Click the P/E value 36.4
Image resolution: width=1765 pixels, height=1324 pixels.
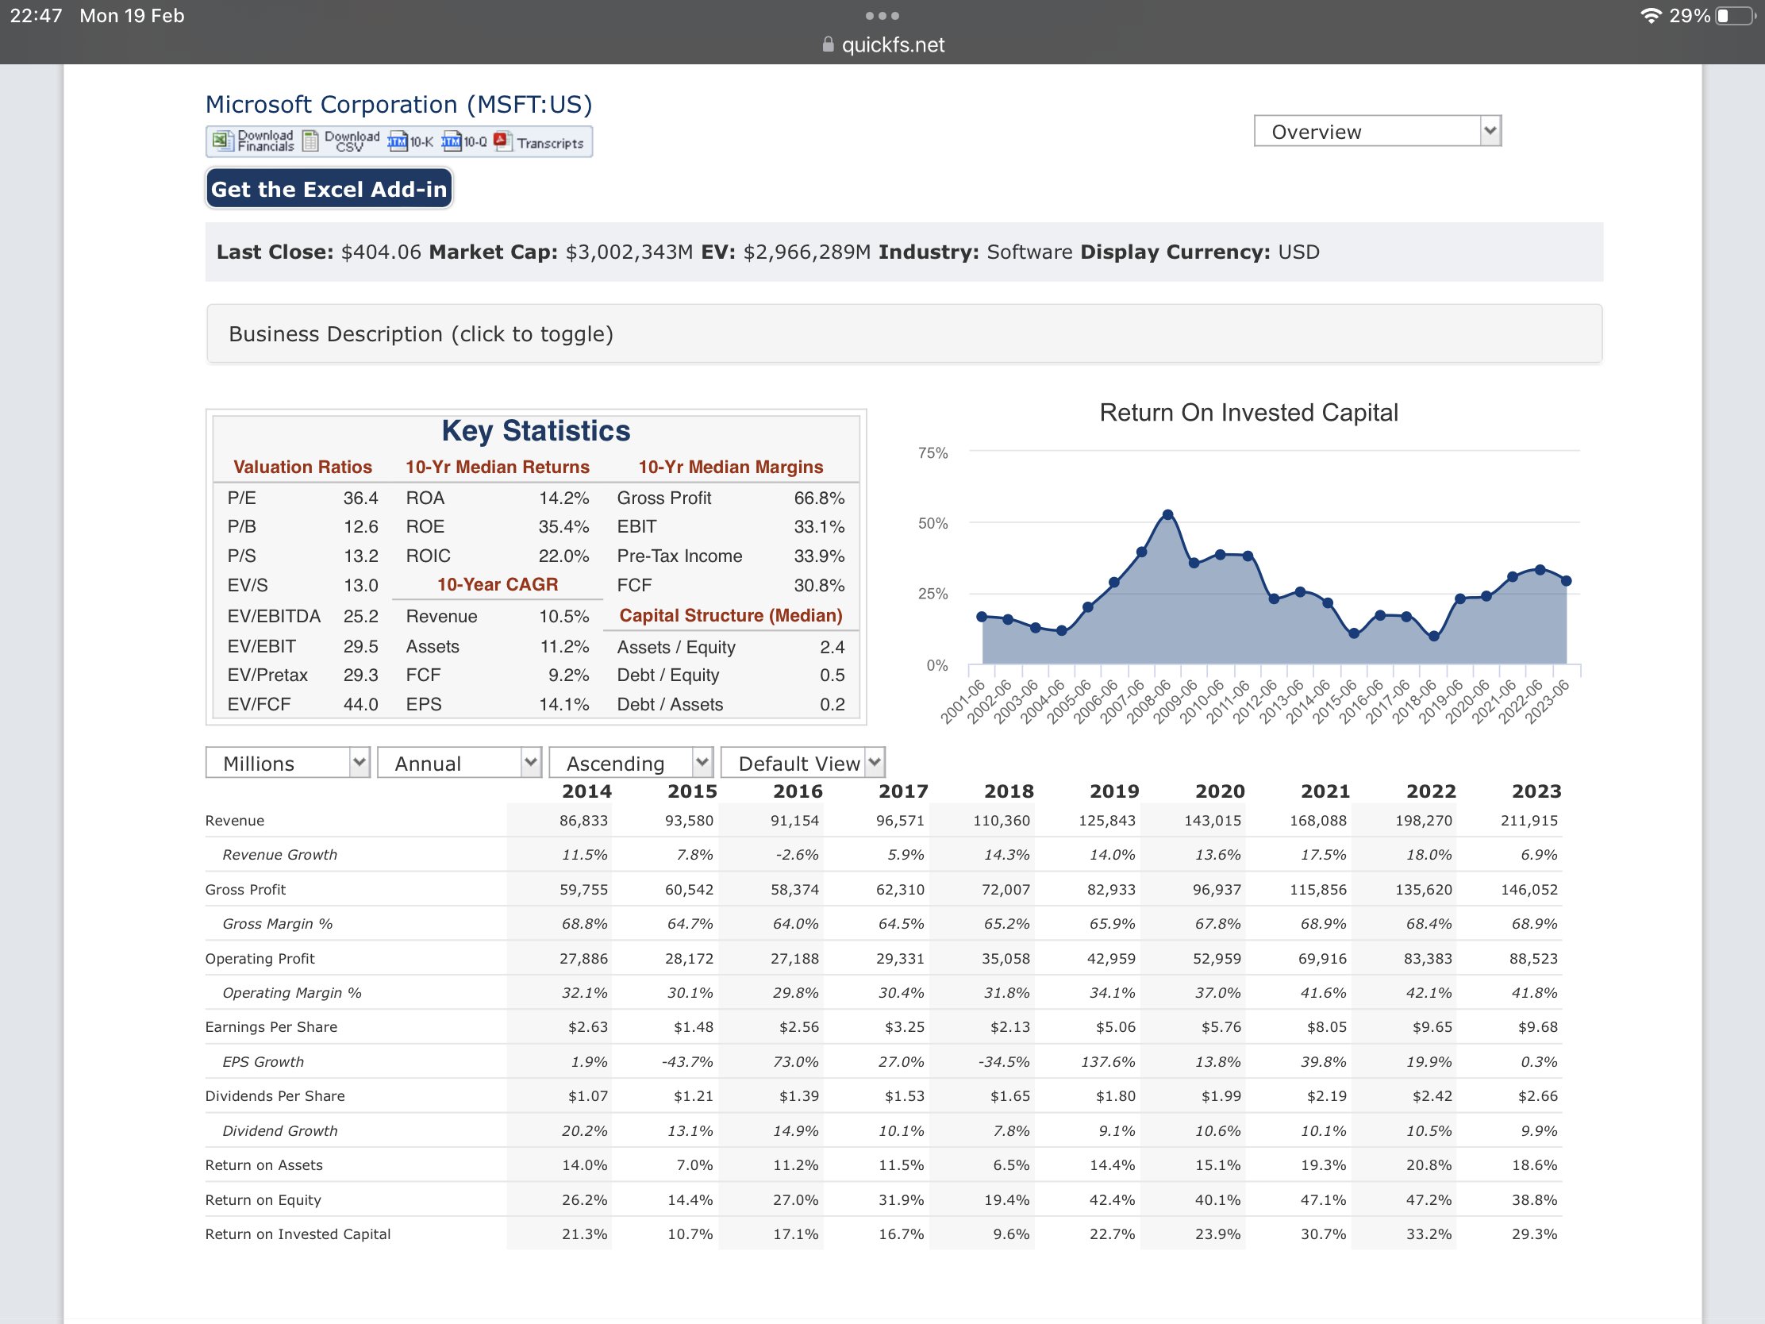click(x=360, y=498)
